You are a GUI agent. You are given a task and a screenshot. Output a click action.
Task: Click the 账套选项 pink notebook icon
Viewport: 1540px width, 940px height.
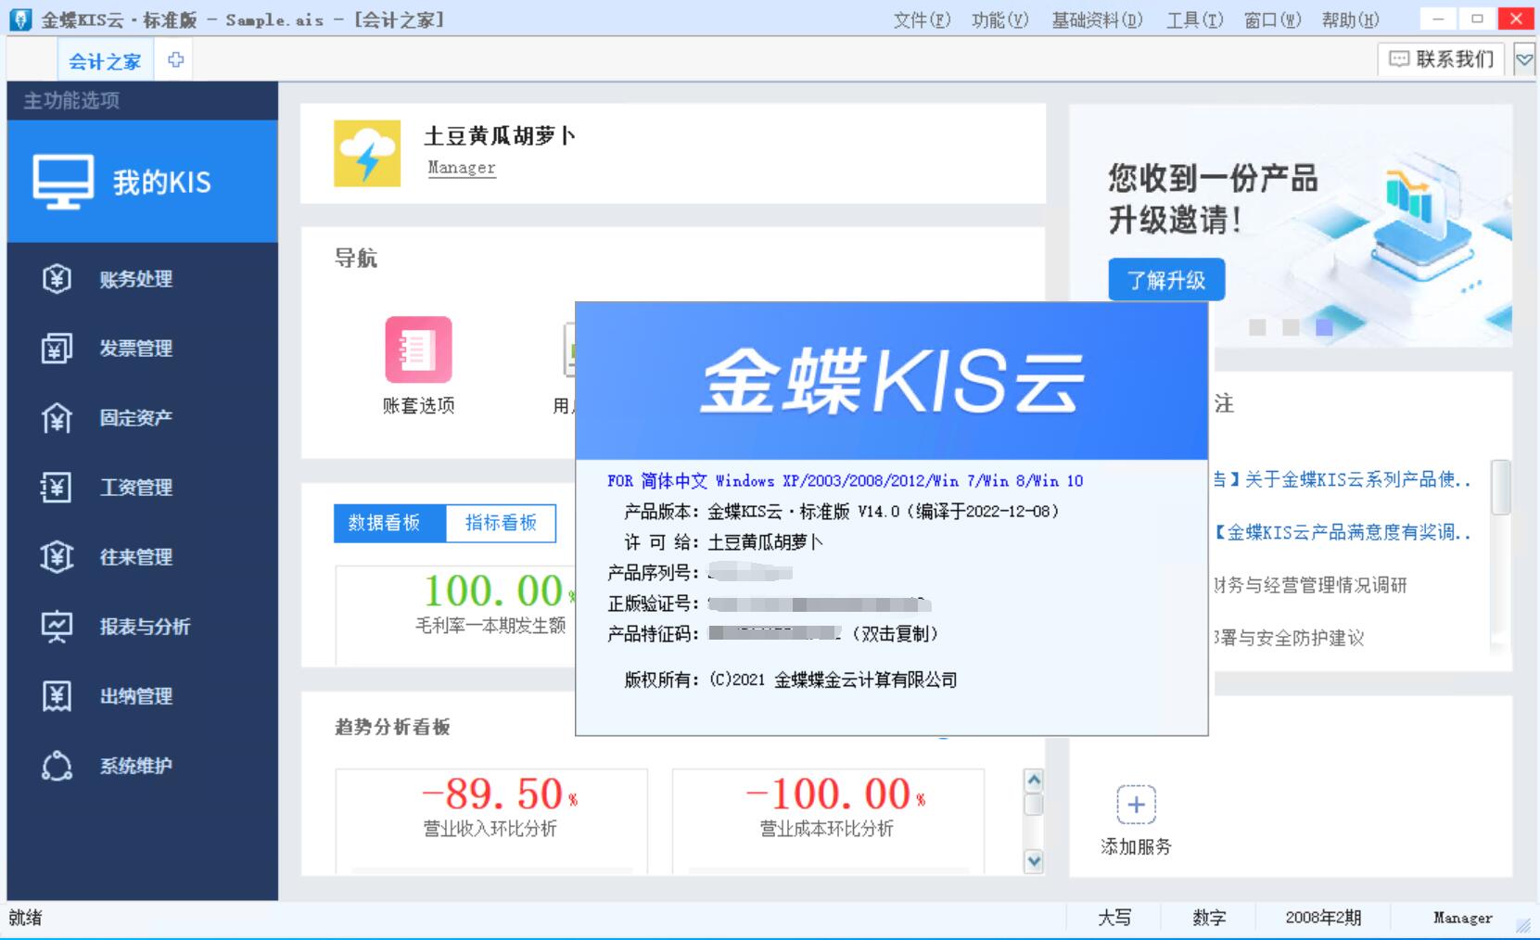tap(418, 349)
